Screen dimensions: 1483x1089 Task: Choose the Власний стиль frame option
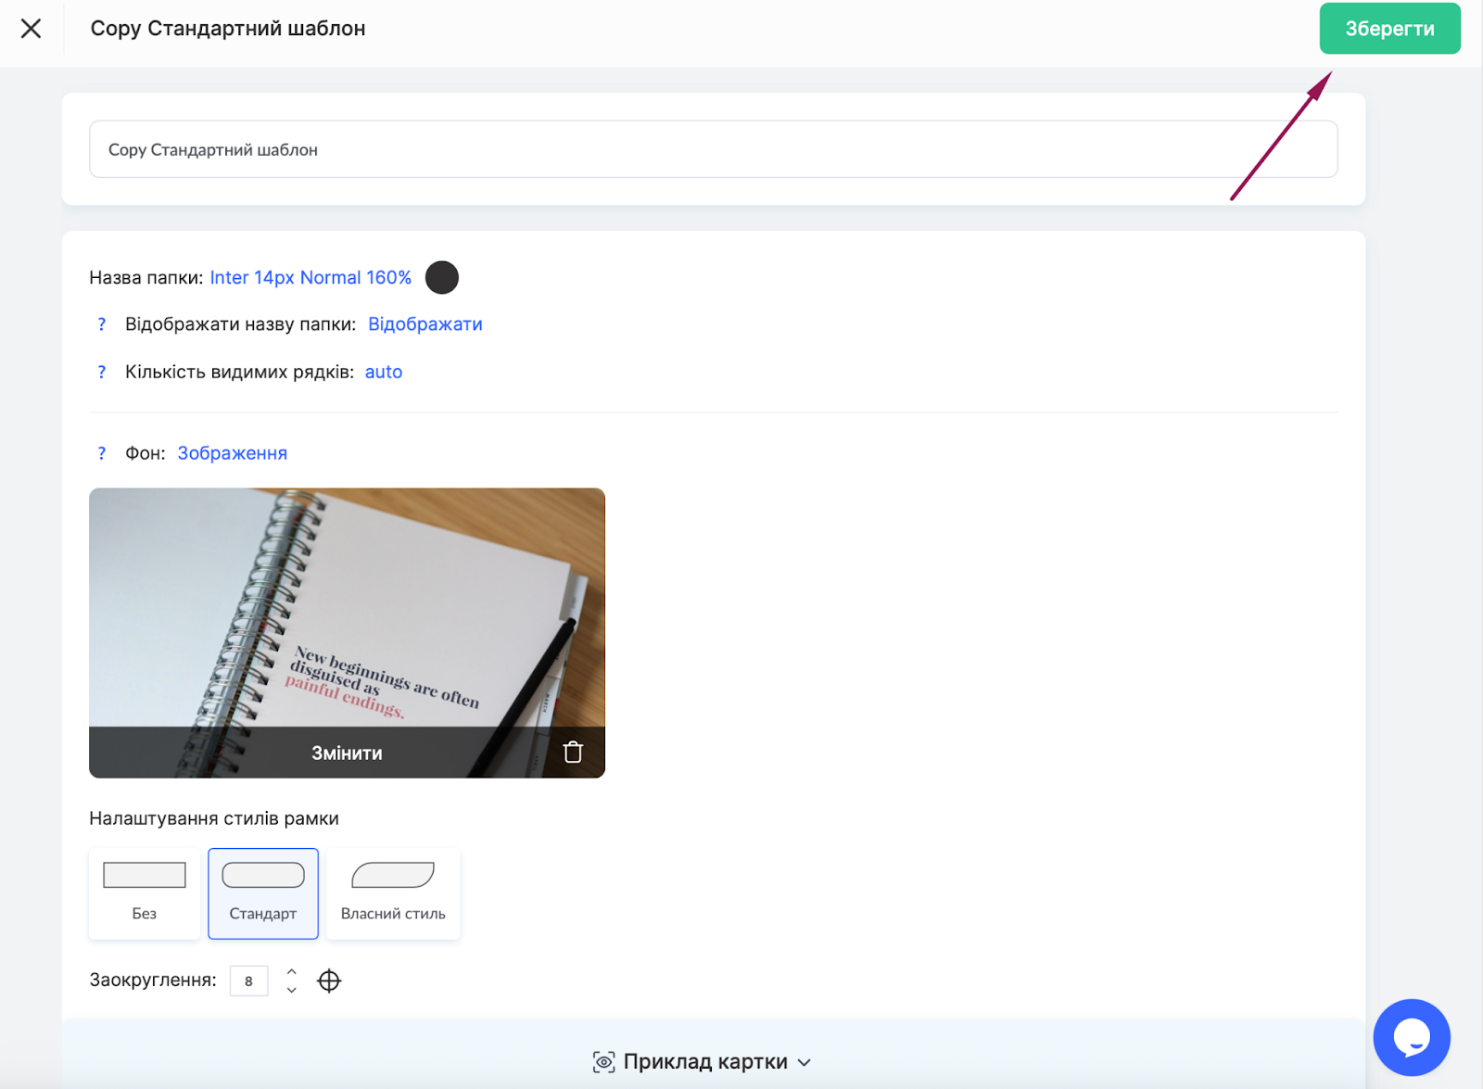[x=393, y=893]
